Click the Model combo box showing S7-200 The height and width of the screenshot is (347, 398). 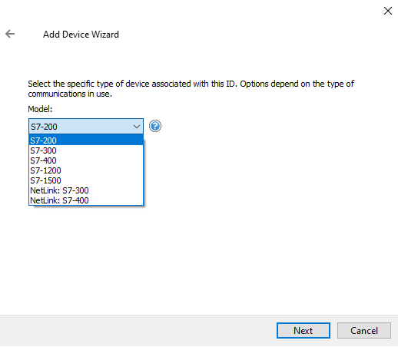coord(86,126)
